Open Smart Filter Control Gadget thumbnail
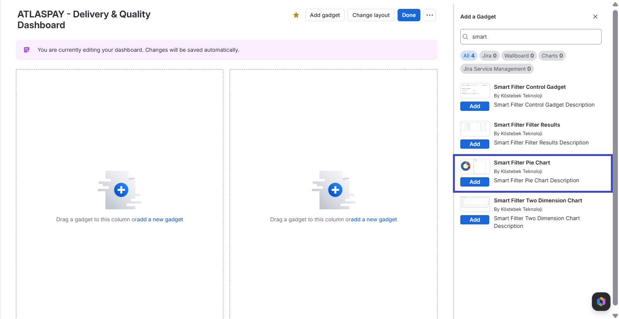The image size is (619, 319). click(475, 91)
